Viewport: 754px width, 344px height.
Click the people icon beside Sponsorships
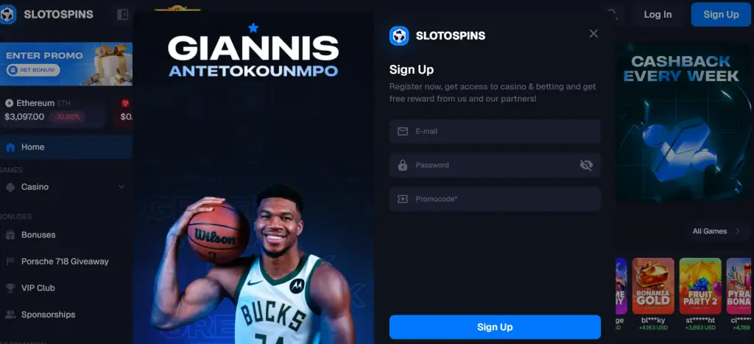click(10, 315)
